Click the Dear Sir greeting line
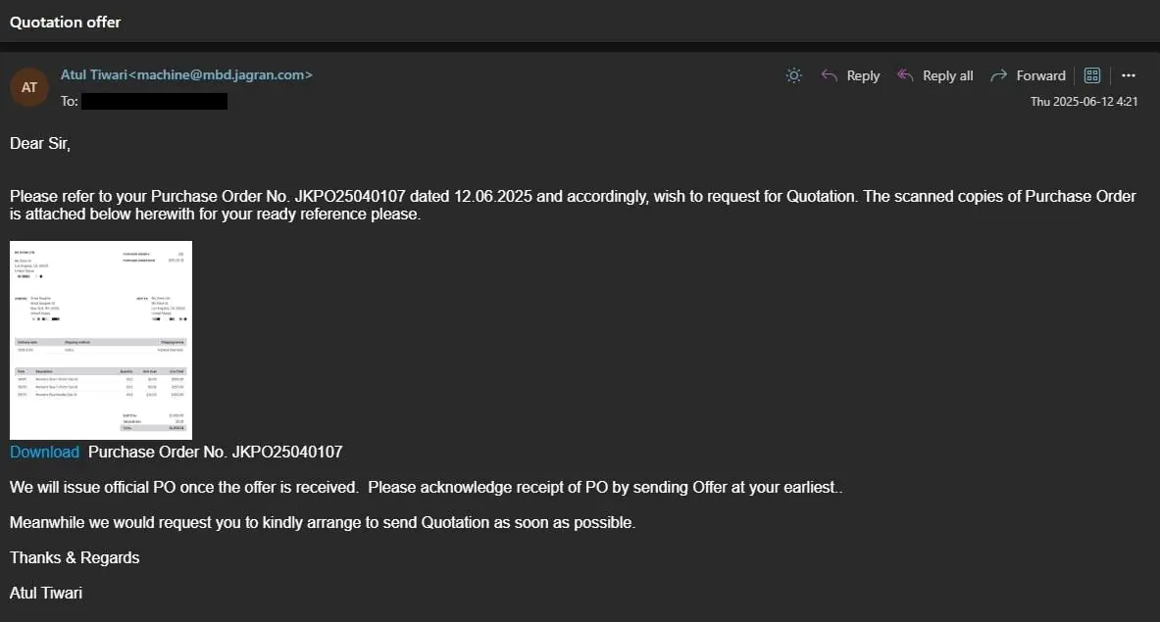The height and width of the screenshot is (622, 1160). (40, 143)
